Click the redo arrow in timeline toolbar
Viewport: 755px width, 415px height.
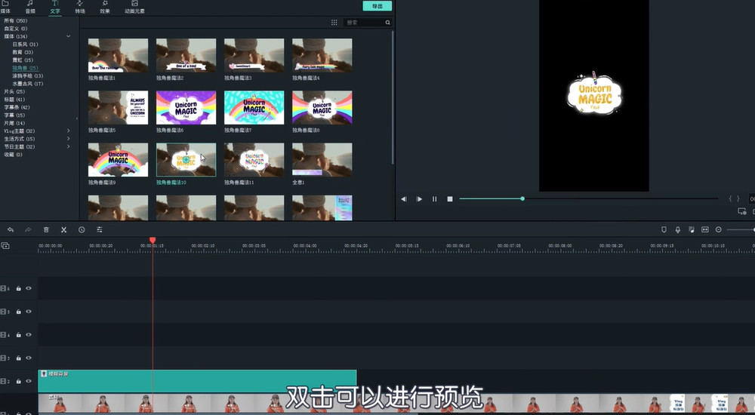[28, 230]
